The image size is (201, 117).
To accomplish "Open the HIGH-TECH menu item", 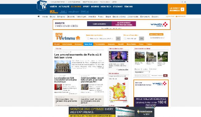I will (106, 6).
